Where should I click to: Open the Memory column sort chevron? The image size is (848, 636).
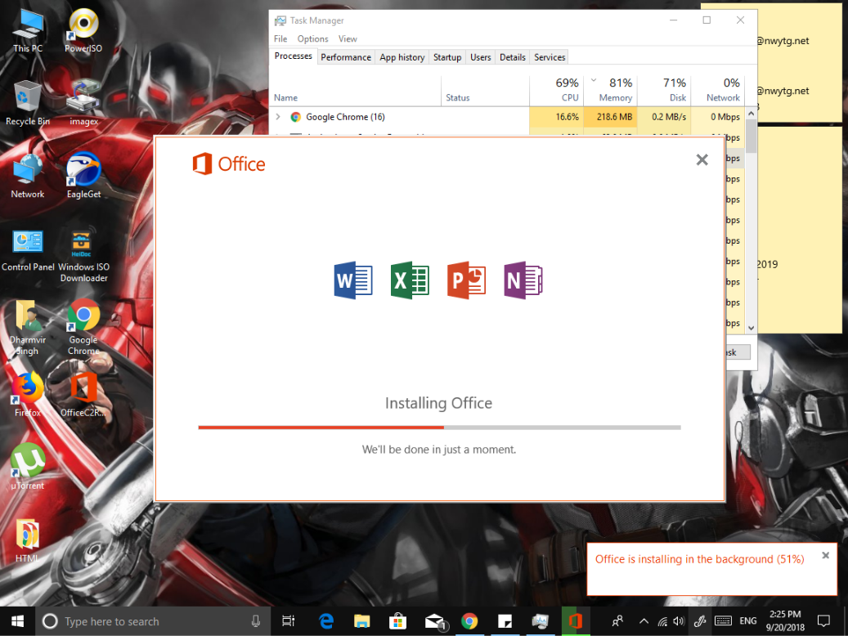pyautogui.click(x=594, y=82)
